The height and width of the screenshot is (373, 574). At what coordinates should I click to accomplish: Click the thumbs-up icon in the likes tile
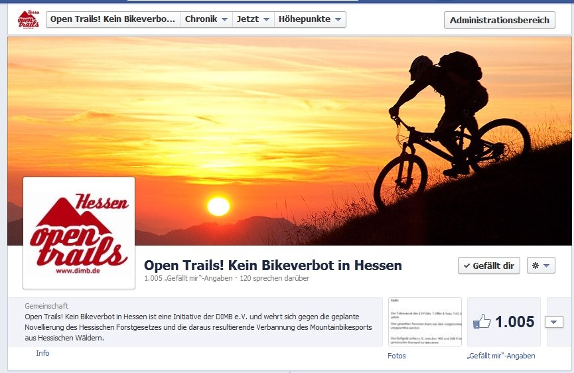[482, 321]
